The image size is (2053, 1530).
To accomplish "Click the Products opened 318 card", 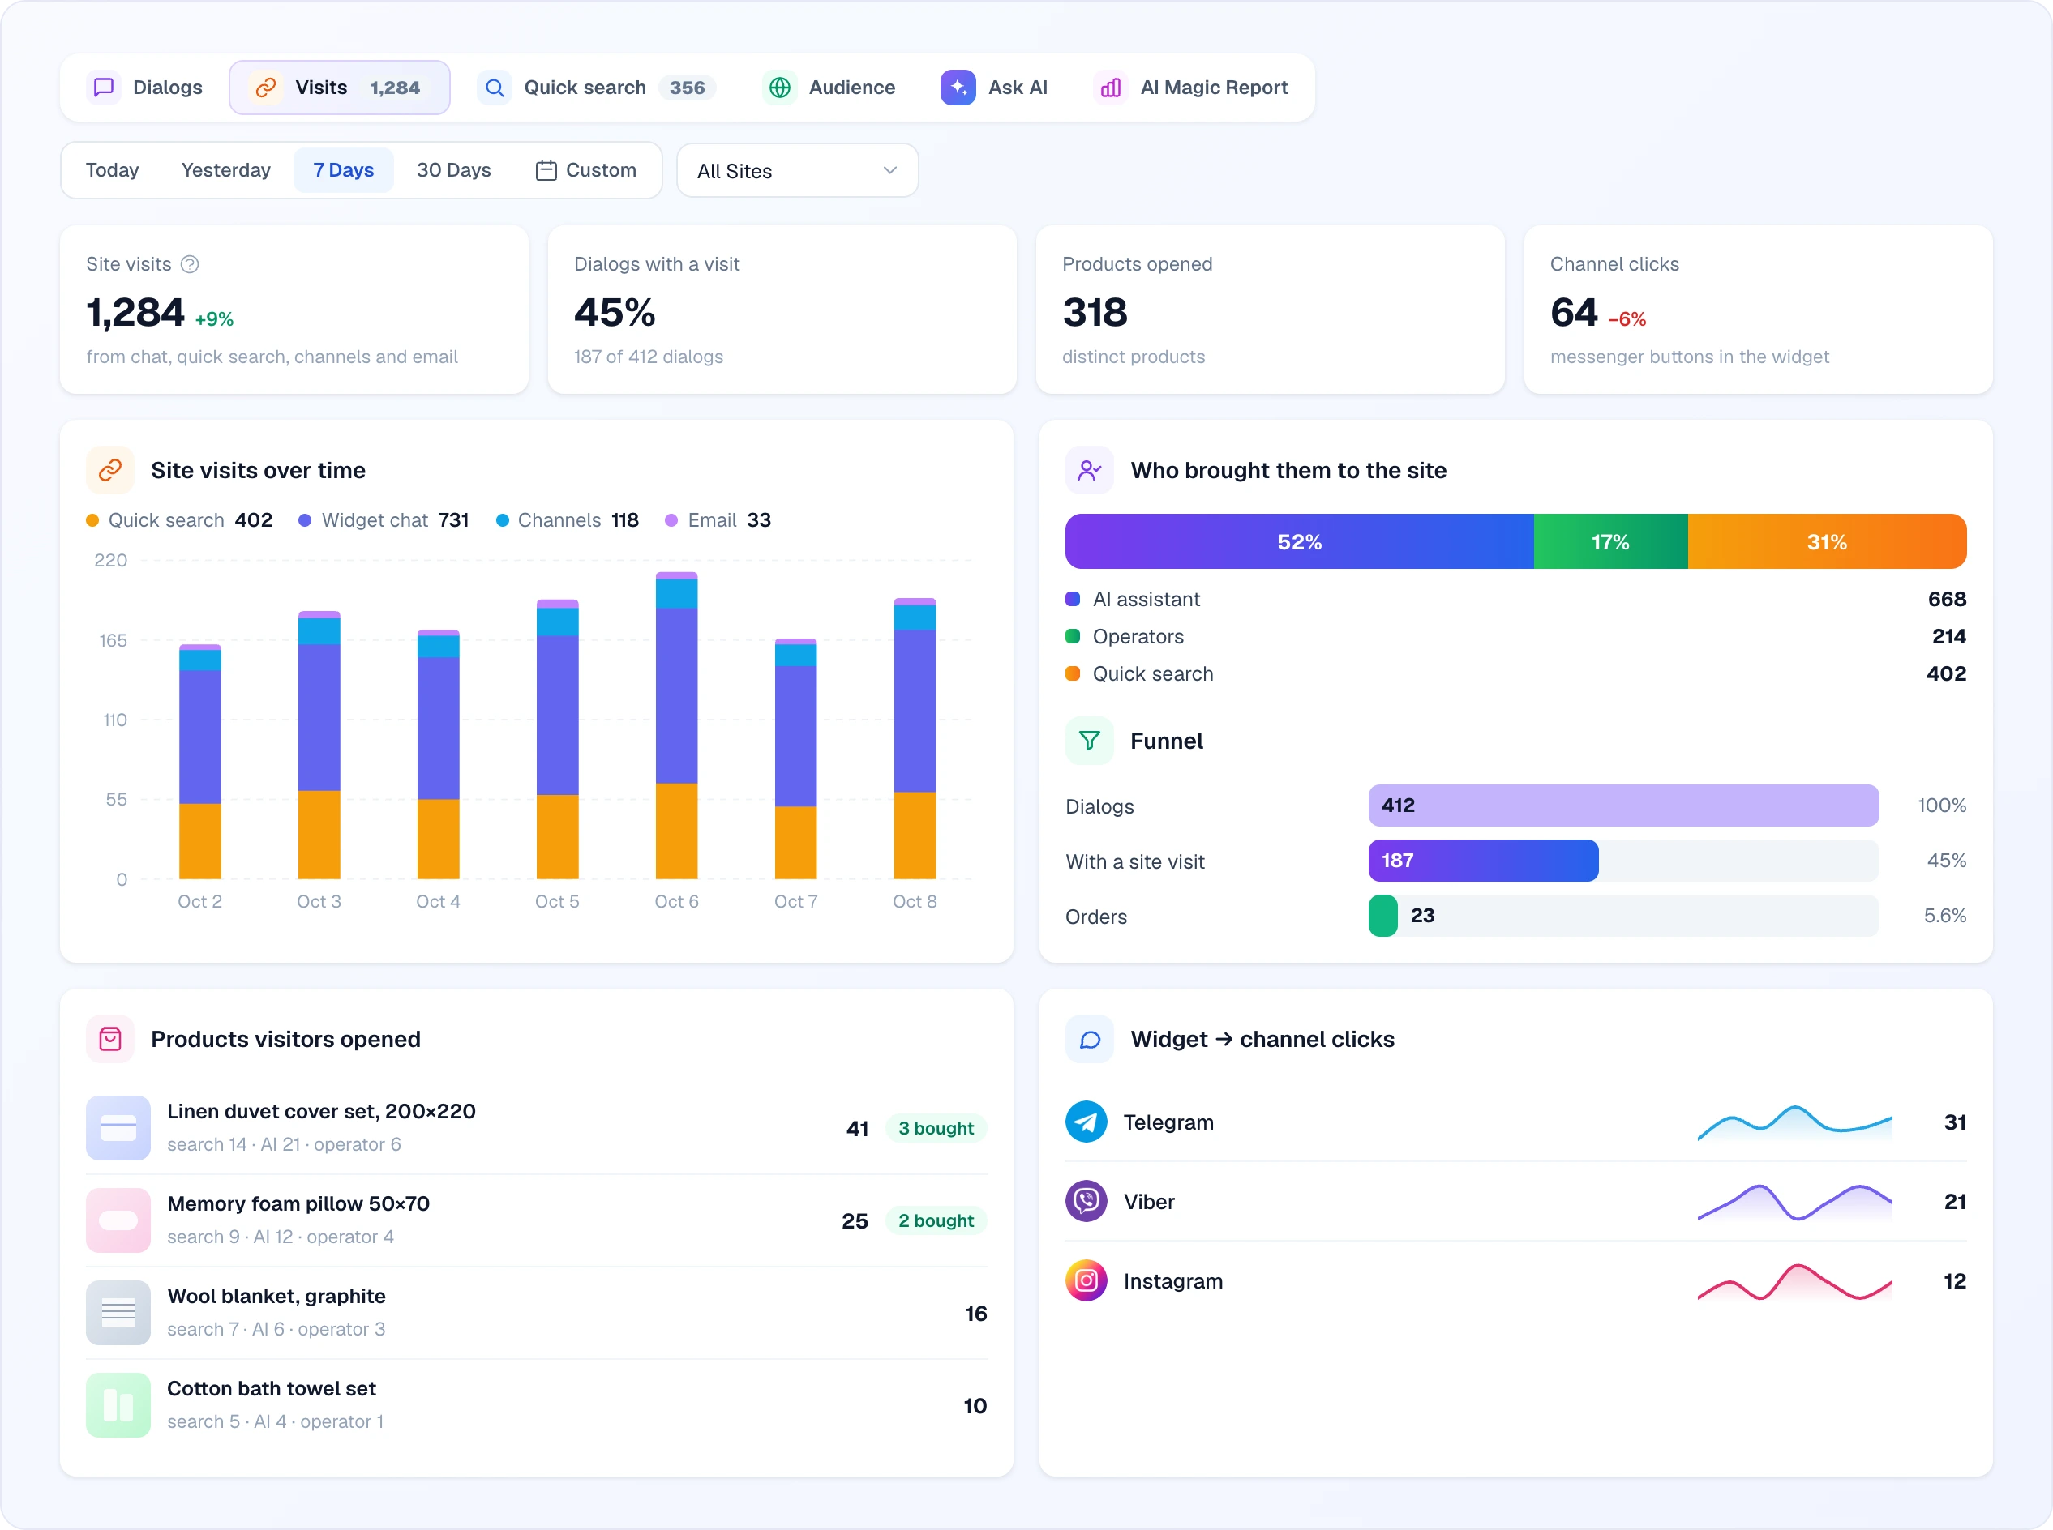I will pyautogui.click(x=1271, y=310).
